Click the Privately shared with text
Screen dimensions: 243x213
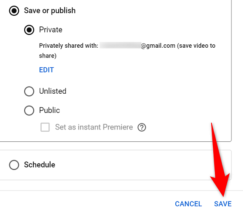pos(69,46)
